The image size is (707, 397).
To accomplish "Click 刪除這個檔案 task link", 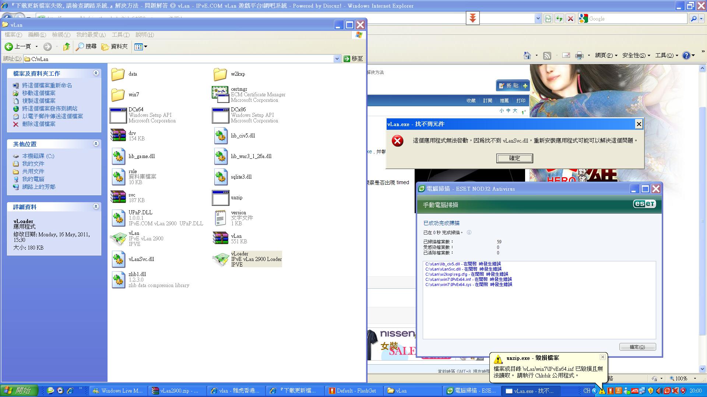I will [39, 124].
